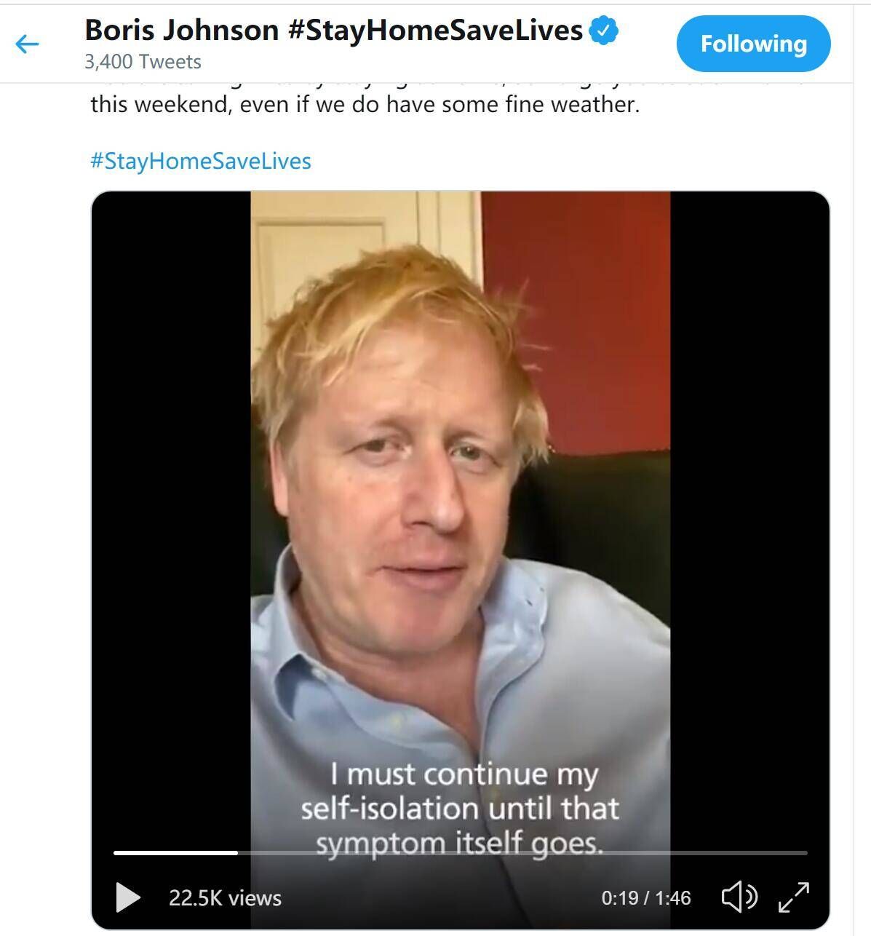The image size is (871, 936).
Task: Click the 'self-isolation' subtitle caption
Action: coord(459,809)
